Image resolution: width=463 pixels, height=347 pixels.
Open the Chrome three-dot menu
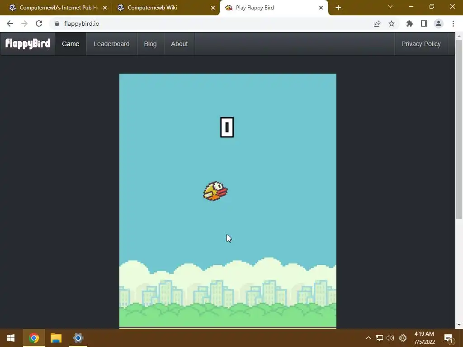[x=453, y=23]
